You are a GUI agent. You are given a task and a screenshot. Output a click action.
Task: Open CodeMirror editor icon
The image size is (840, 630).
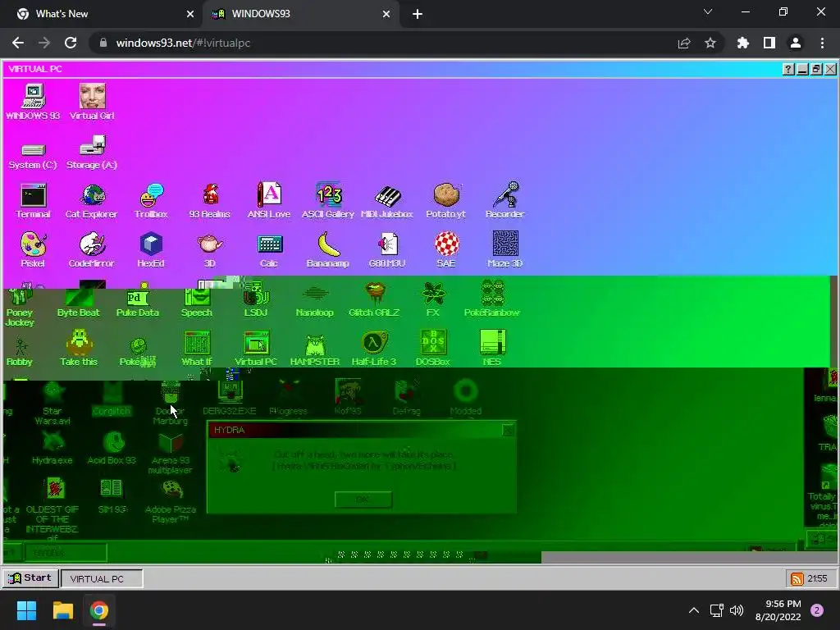coord(92,249)
